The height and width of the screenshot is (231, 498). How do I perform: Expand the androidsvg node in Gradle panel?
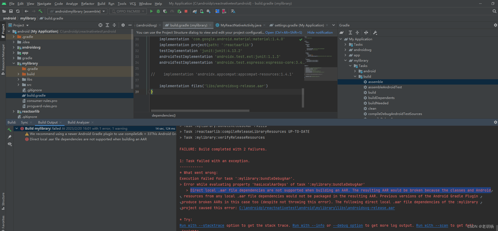346,50
